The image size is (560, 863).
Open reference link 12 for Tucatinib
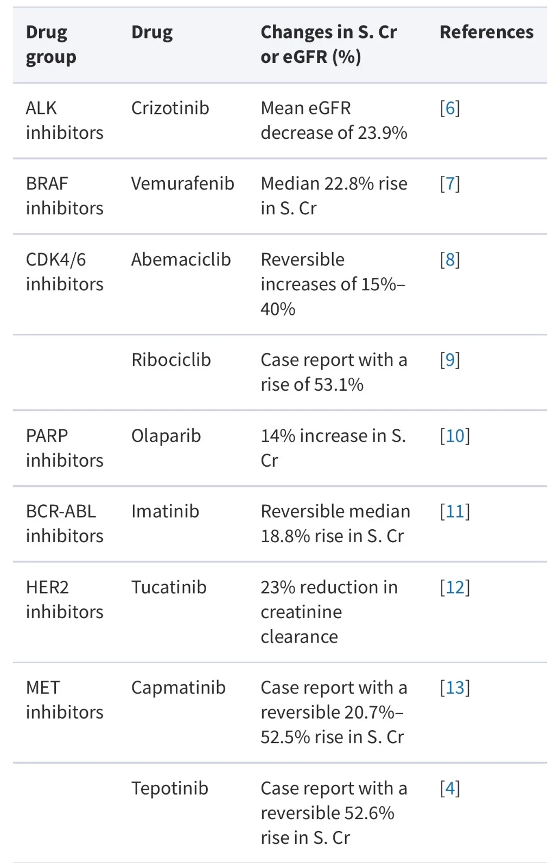tap(455, 587)
